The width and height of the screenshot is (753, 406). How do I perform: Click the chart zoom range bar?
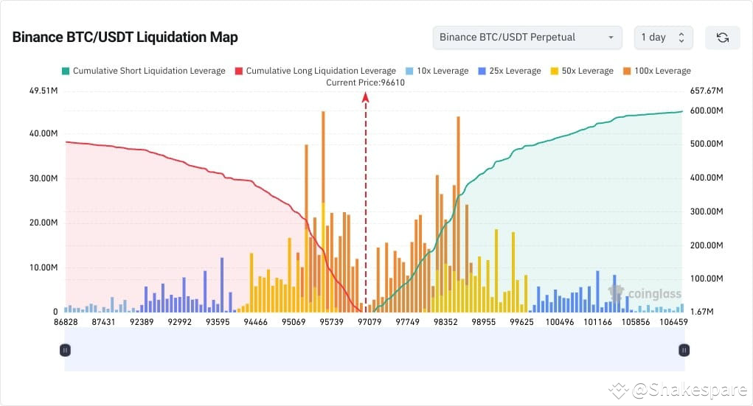tap(375, 349)
